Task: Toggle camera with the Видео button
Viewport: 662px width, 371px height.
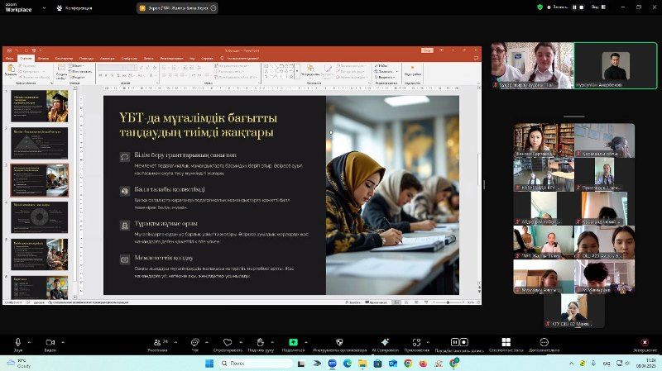Action: coord(50,342)
